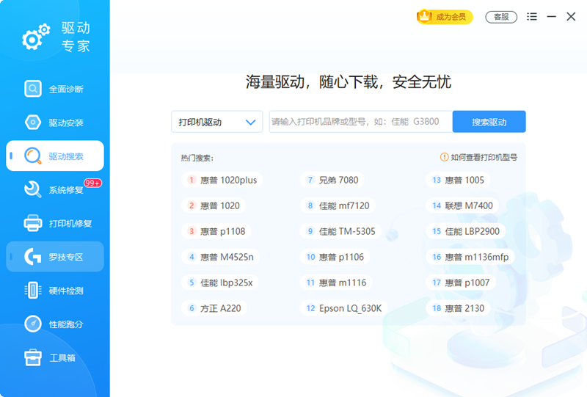587x397 pixels.
Task: Open 如何查看打印机型号 help link
Action: [484, 157]
